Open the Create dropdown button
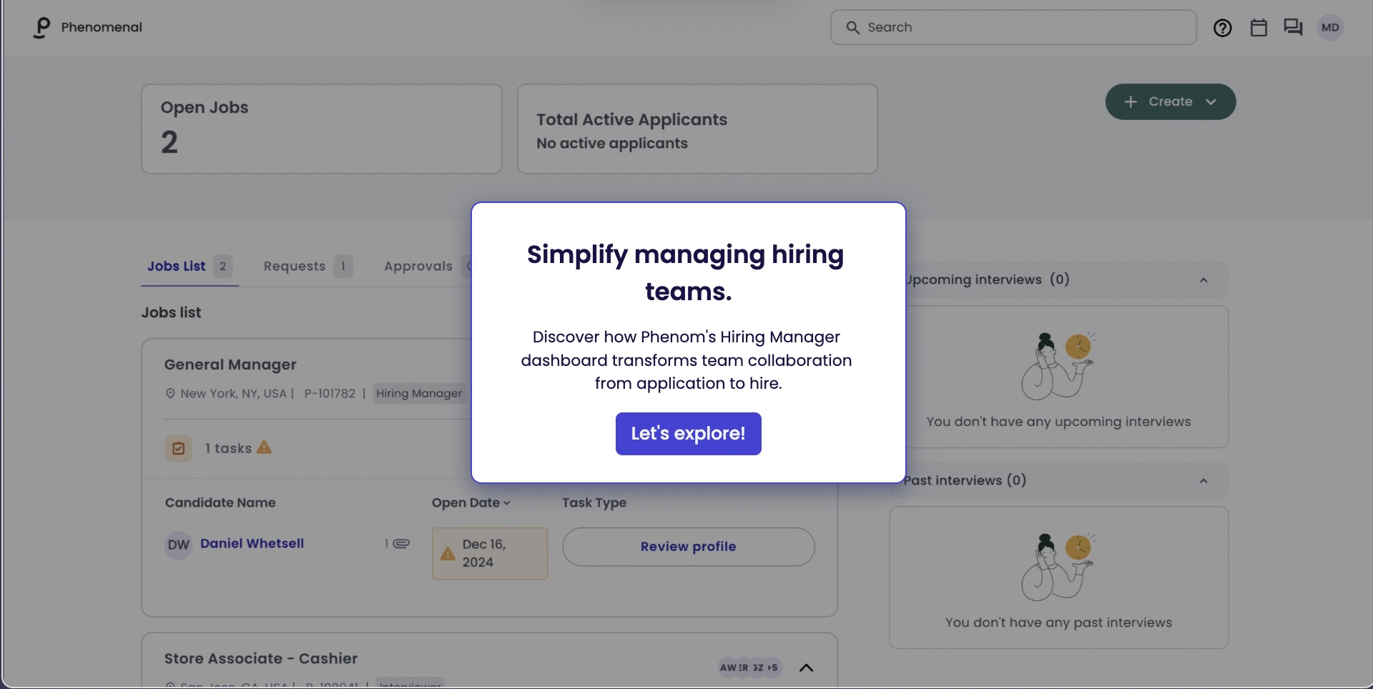1373x689 pixels. tap(1171, 101)
